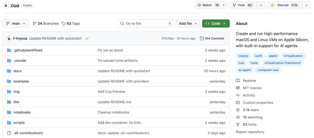Select the swift topic tag
Image resolution: width=314 pixels, height=138 pixels.
(258, 56)
